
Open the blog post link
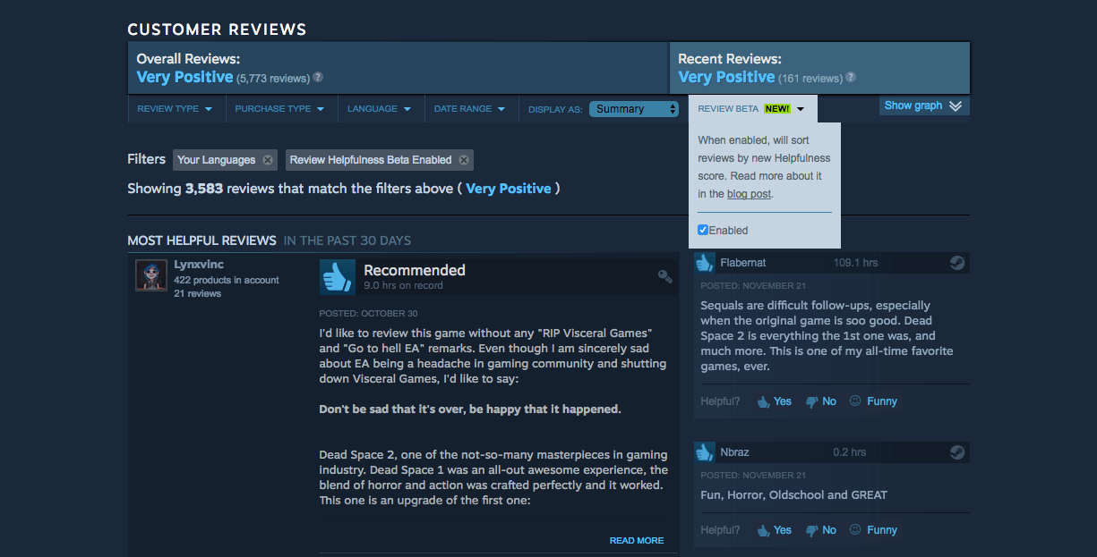[x=749, y=194]
